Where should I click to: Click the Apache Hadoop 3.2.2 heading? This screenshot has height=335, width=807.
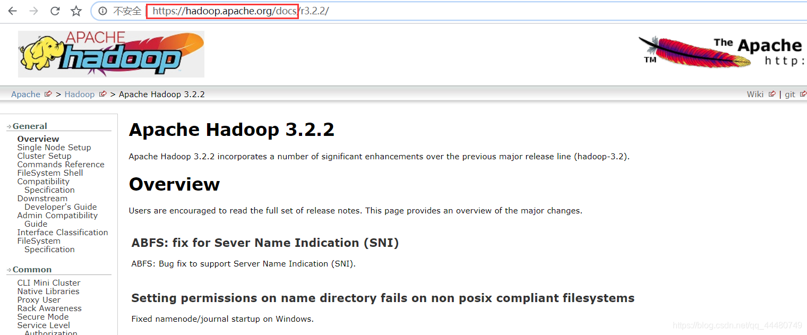click(231, 130)
